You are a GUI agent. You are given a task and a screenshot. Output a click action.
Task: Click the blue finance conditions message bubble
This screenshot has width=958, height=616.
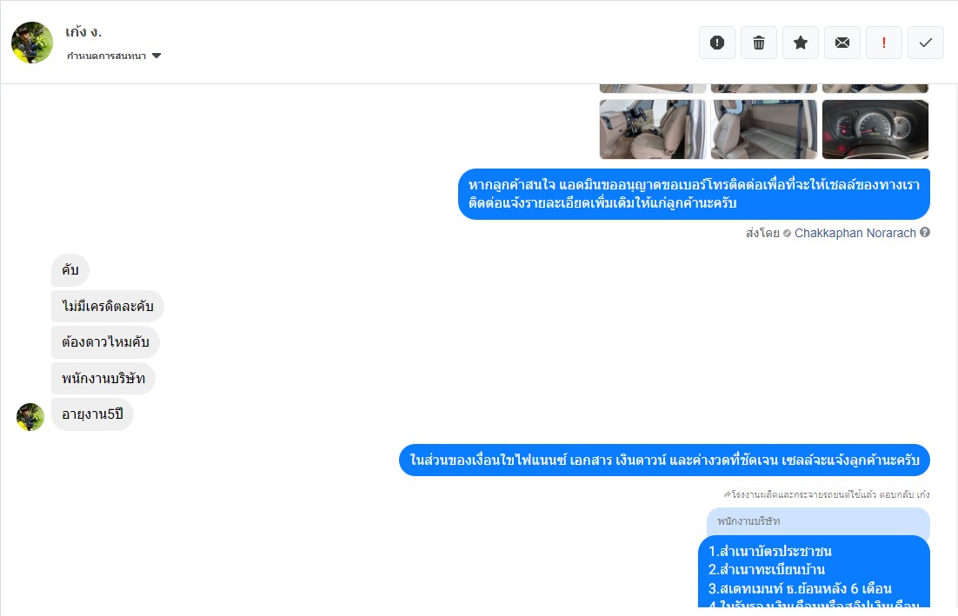(664, 460)
